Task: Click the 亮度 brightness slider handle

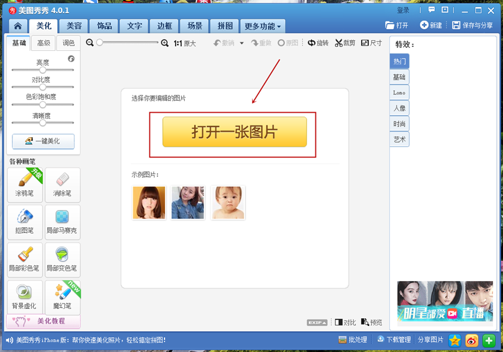Action: pos(43,70)
